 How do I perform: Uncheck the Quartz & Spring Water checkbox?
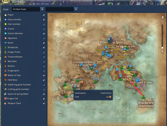tap(44, 94)
